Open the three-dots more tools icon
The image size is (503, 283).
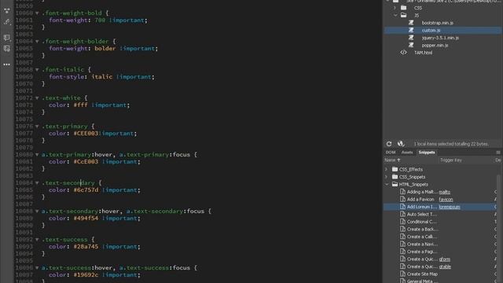(x=7, y=64)
